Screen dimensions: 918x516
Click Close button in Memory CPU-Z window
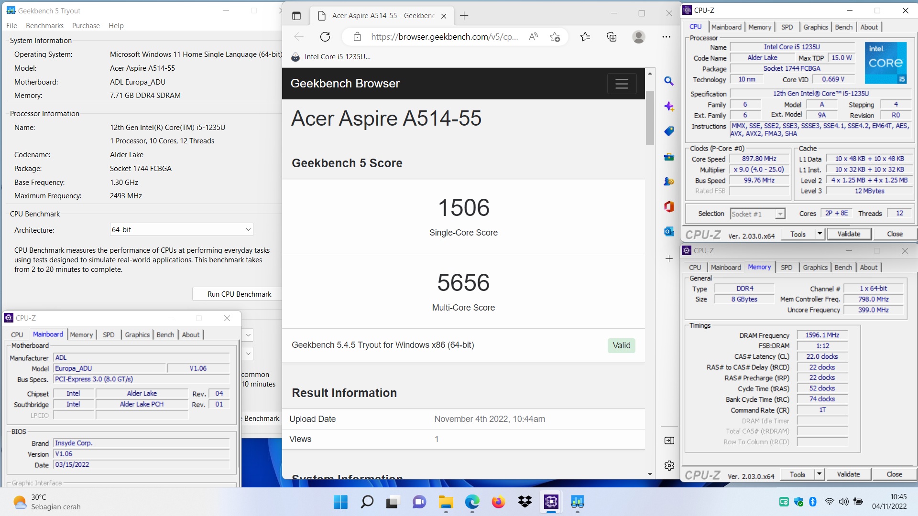[894, 474]
